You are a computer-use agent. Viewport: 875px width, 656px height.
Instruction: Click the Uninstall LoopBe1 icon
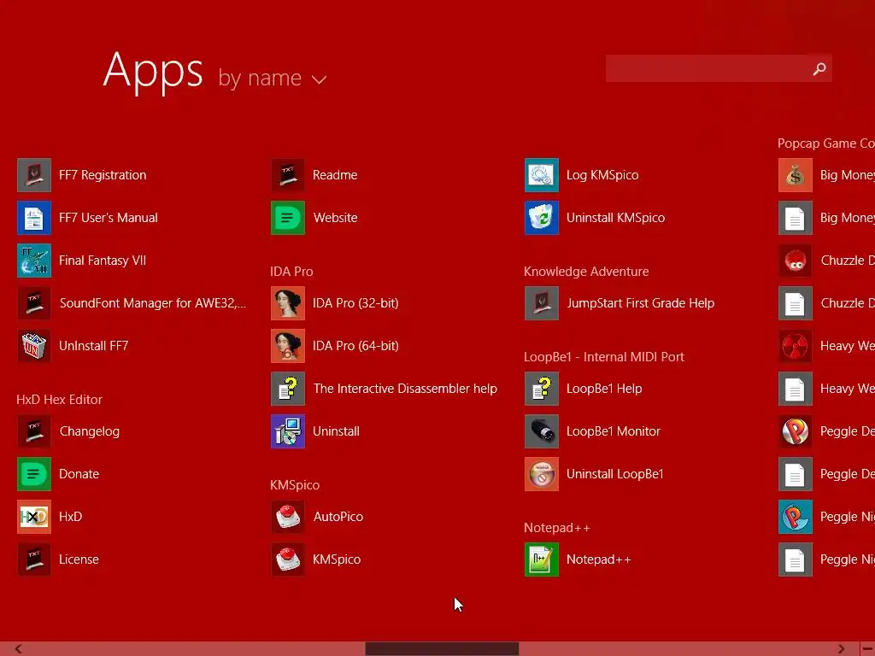(x=541, y=474)
